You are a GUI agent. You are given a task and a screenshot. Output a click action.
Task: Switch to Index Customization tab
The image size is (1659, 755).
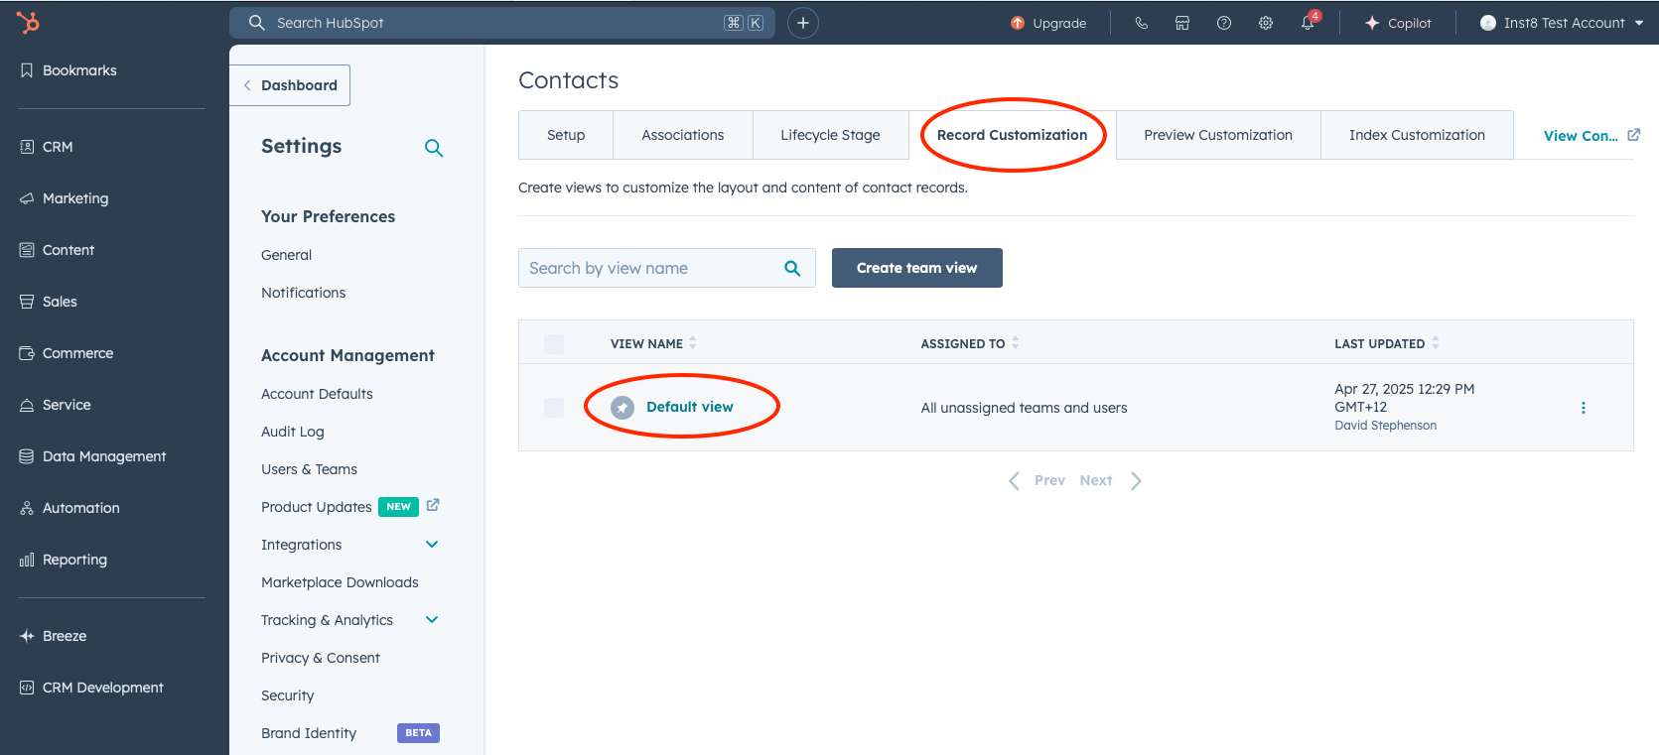coord(1417,135)
